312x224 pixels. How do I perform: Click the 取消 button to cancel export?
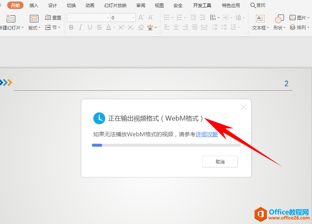[x=220, y=161]
